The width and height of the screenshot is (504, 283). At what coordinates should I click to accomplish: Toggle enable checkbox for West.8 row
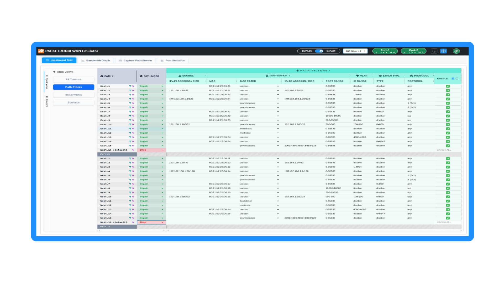point(448,188)
